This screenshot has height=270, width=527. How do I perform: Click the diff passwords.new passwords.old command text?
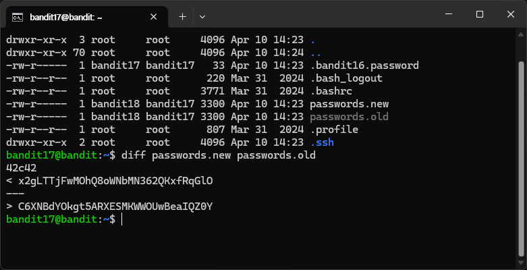coord(218,155)
